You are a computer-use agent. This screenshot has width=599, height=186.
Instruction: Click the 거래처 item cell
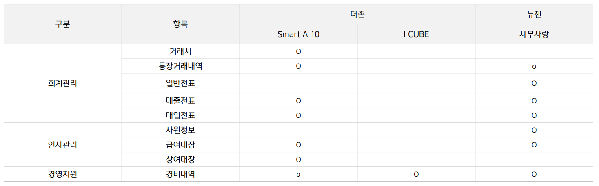(x=180, y=52)
